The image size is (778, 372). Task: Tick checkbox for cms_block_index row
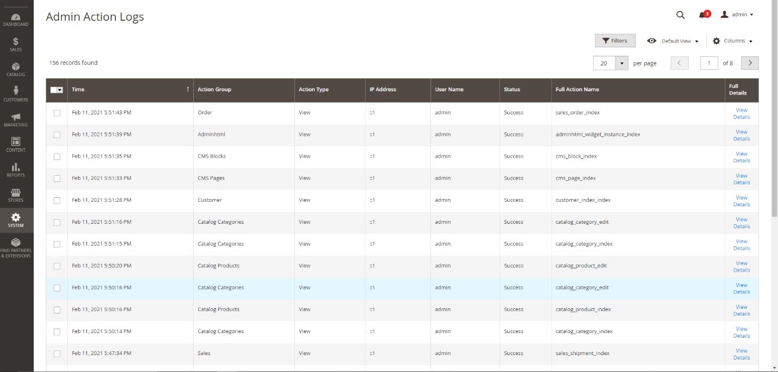(57, 157)
